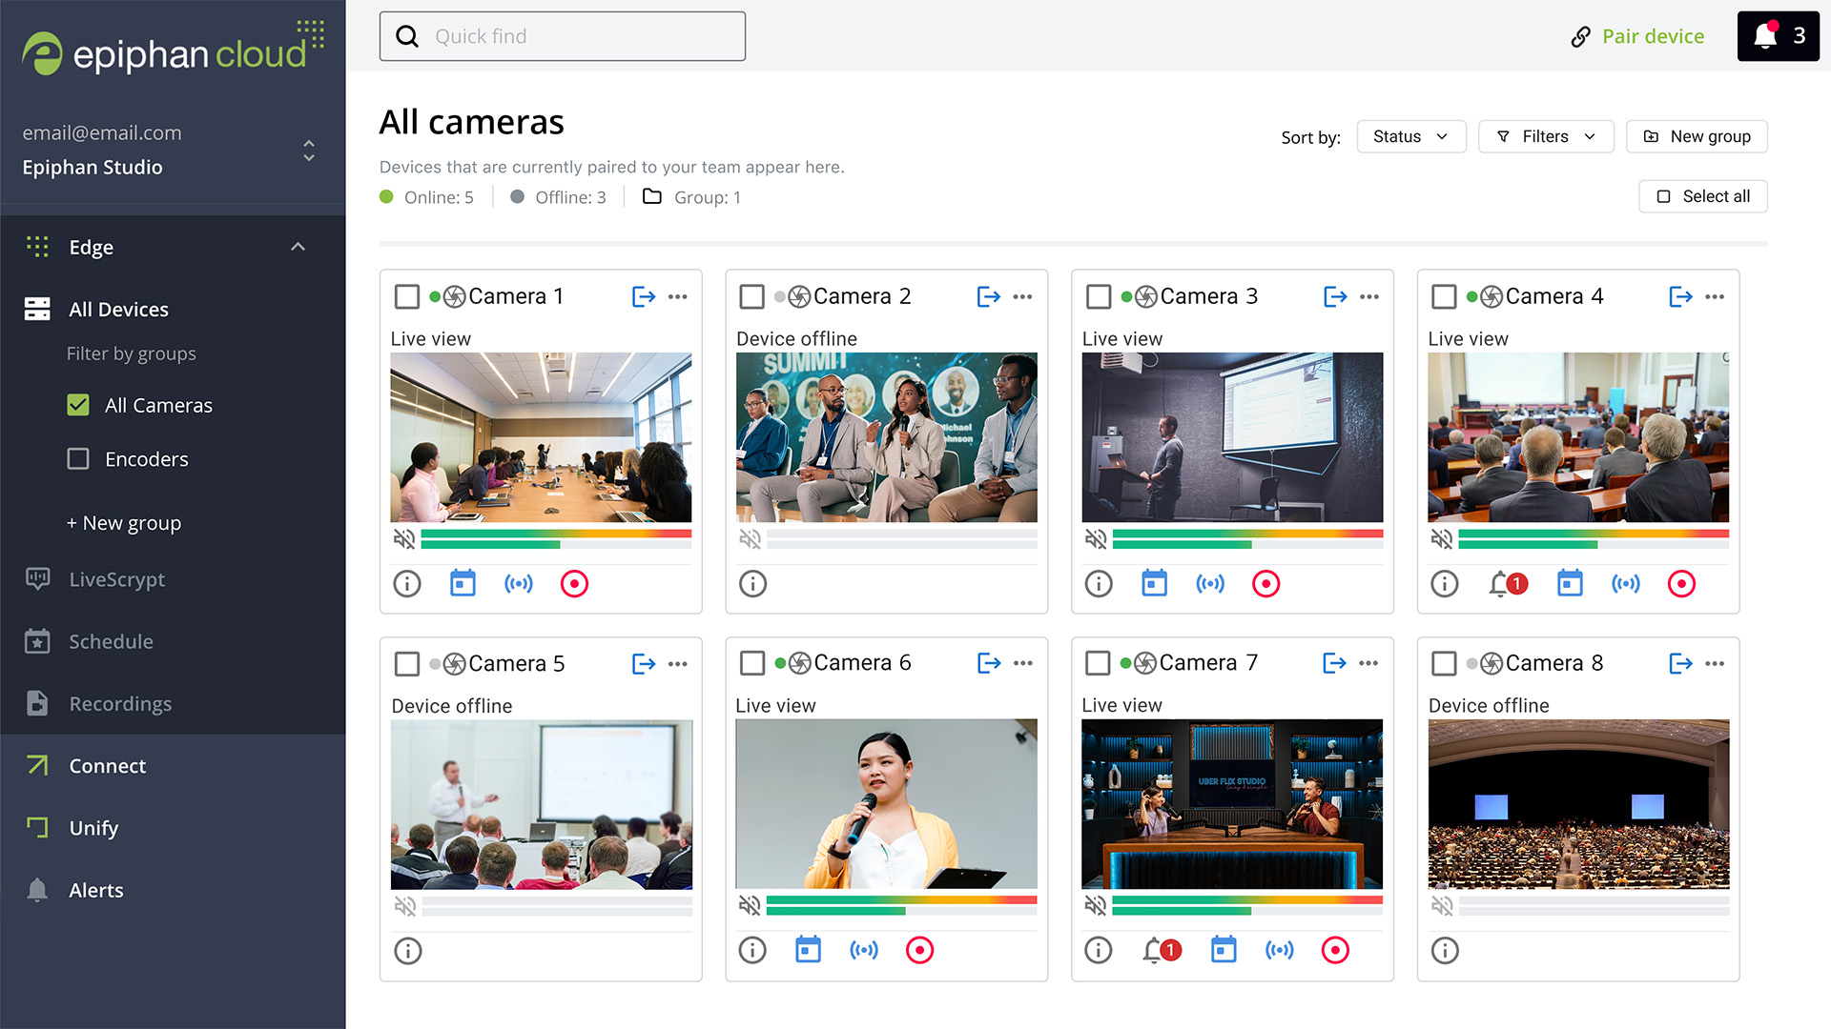Open the three-dot menu on Camera 8
This screenshot has width=1831, height=1029.
pyautogui.click(x=1715, y=664)
